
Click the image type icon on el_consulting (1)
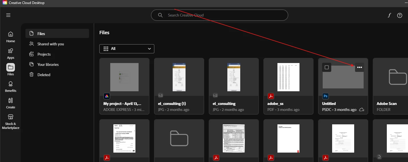coord(161,95)
